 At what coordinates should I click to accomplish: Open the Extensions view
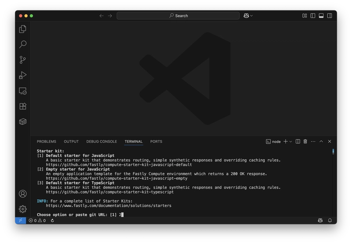(23, 106)
